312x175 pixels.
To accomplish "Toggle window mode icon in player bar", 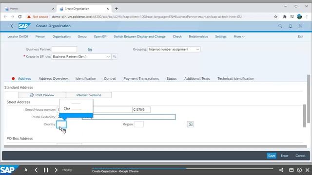I will click(x=292, y=170).
